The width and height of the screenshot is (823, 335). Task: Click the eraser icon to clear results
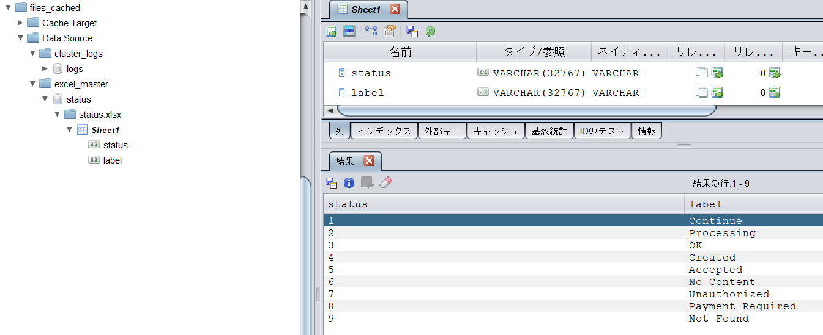385,182
